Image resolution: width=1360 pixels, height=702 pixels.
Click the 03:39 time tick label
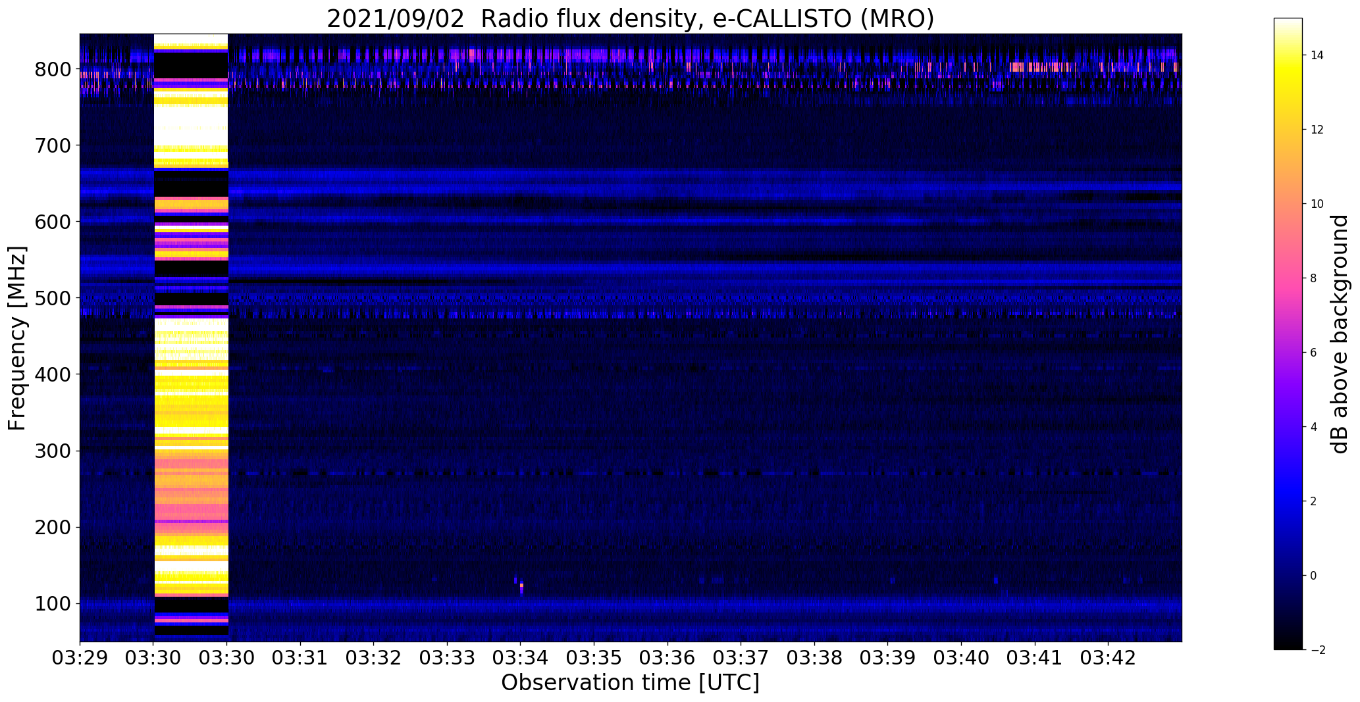point(888,658)
